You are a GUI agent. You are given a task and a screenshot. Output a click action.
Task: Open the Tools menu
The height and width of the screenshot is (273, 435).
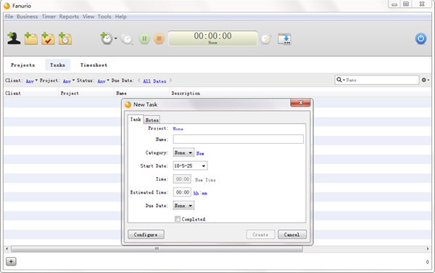[x=104, y=17]
